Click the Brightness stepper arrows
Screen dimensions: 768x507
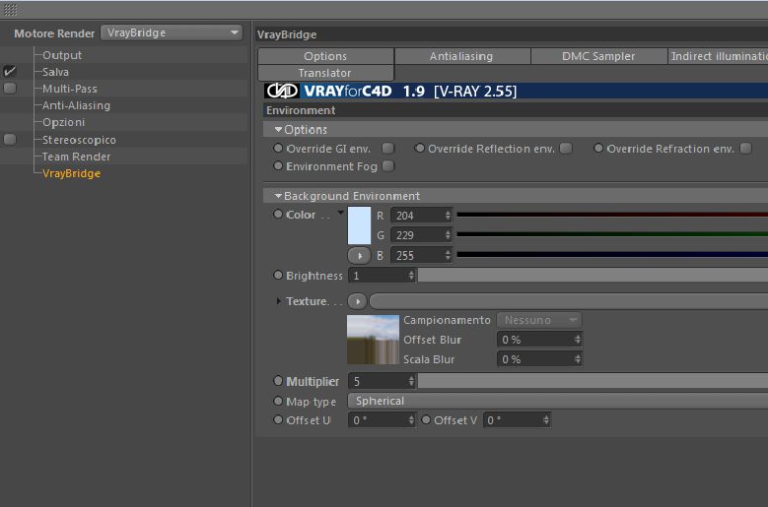tap(411, 276)
